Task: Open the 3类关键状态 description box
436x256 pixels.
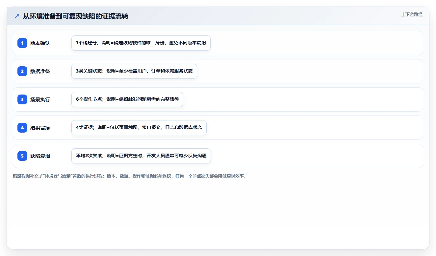Action: 134,71
